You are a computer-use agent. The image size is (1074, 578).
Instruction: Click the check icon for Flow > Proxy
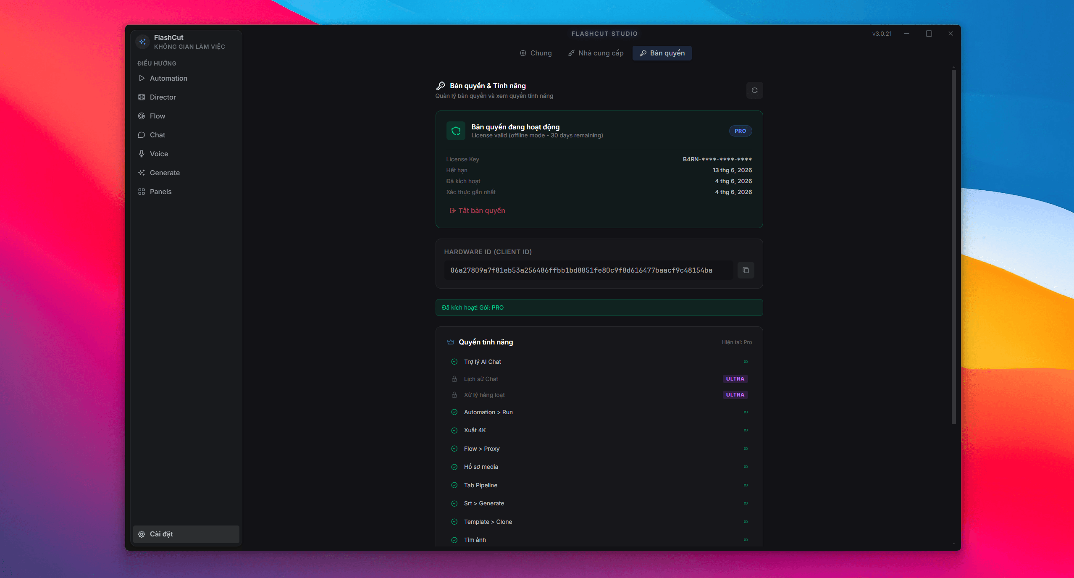454,449
